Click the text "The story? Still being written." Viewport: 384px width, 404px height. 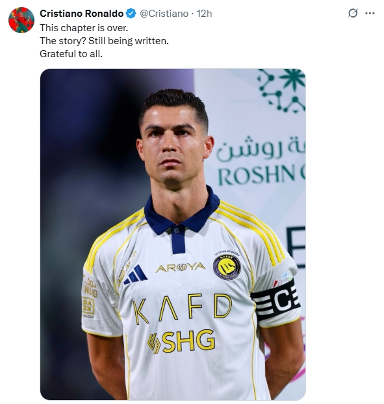click(x=104, y=41)
